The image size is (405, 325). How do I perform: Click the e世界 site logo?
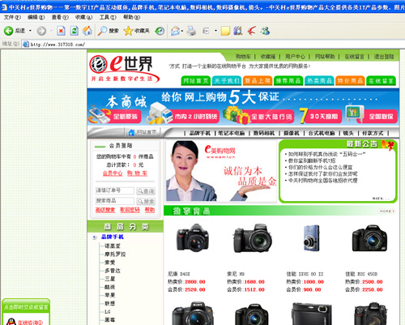tap(125, 69)
